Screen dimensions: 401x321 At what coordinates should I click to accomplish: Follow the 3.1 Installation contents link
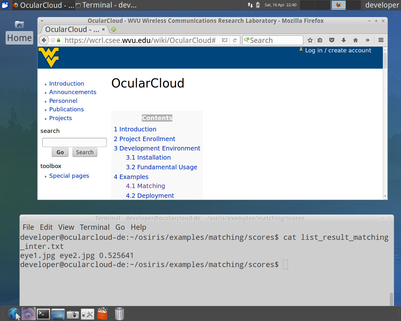pos(148,157)
